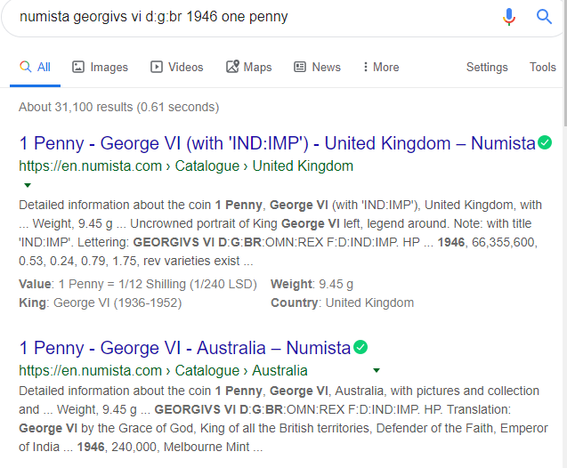
Task: Show News results tab
Action: tap(317, 67)
